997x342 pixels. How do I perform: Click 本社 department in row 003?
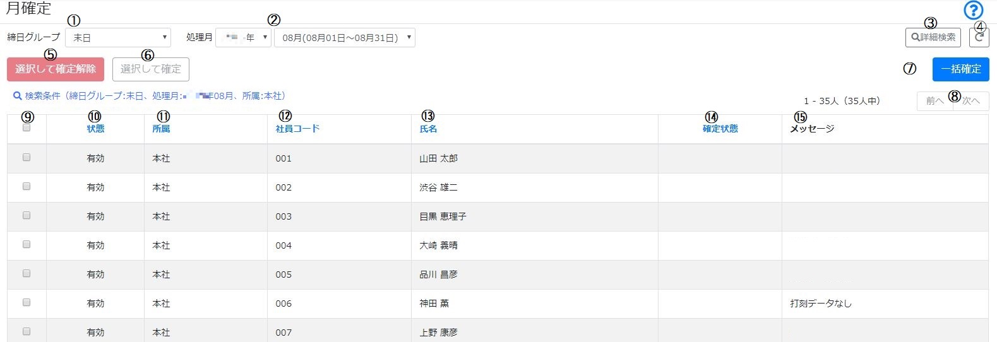[x=161, y=216]
